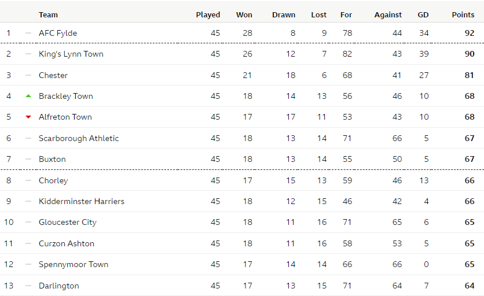Click the no-change dash icon next to Darlington
This screenshot has width=484, height=296.
[x=28, y=286]
